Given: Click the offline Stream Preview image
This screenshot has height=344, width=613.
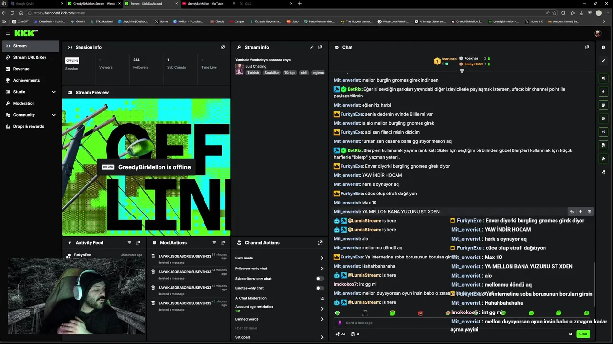Looking at the screenshot, I should point(146,167).
